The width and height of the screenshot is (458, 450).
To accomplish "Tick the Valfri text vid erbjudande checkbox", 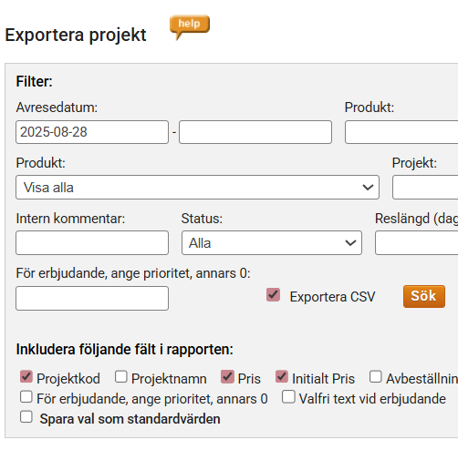I will point(288,396).
